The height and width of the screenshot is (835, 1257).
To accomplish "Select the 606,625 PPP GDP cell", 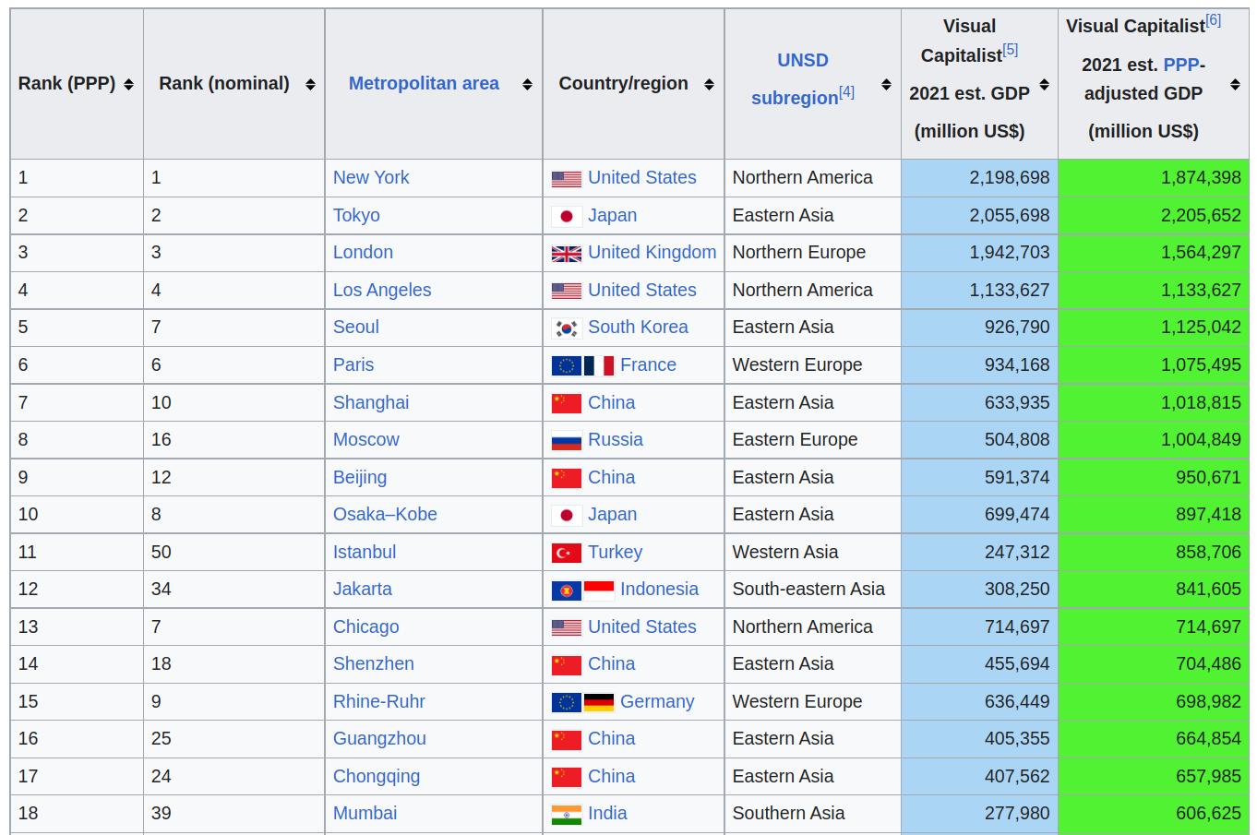I will 1154,813.
